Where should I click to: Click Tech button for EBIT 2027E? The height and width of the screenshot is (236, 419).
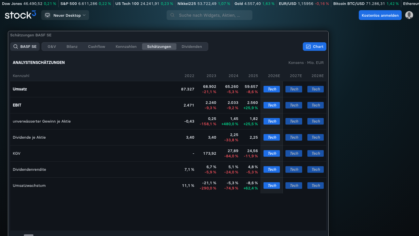tap(294, 105)
